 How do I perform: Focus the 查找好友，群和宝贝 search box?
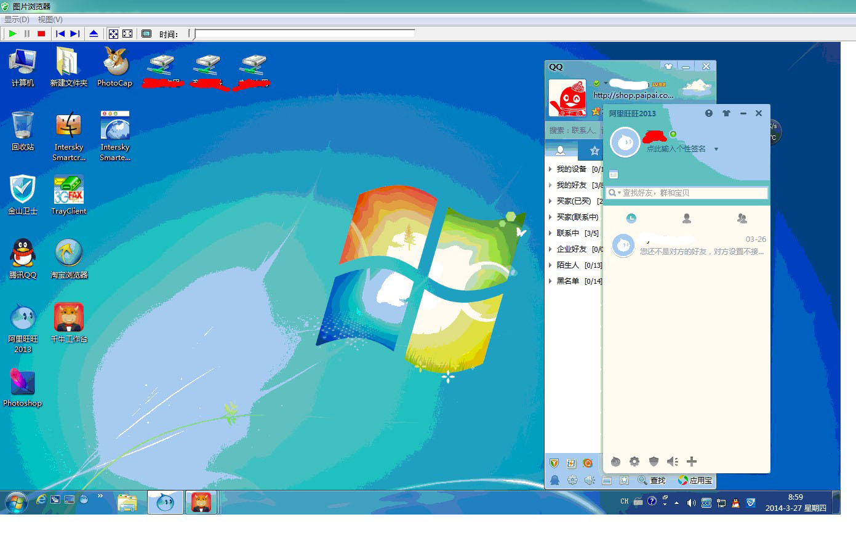pos(687,193)
